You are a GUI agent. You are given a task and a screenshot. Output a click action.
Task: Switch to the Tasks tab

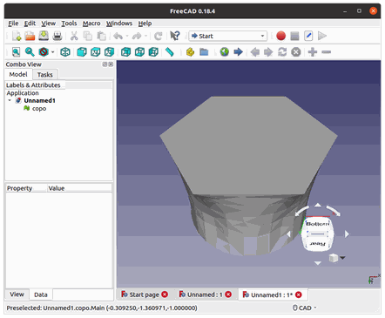click(x=45, y=75)
